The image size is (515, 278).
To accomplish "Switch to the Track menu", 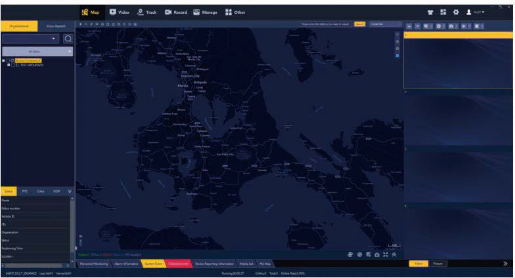I will pyautogui.click(x=146, y=12).
